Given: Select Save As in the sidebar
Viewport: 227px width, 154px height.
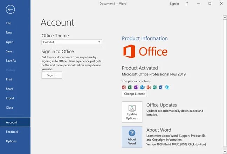Looking at the screenshot, I should (x=11, y=61).
